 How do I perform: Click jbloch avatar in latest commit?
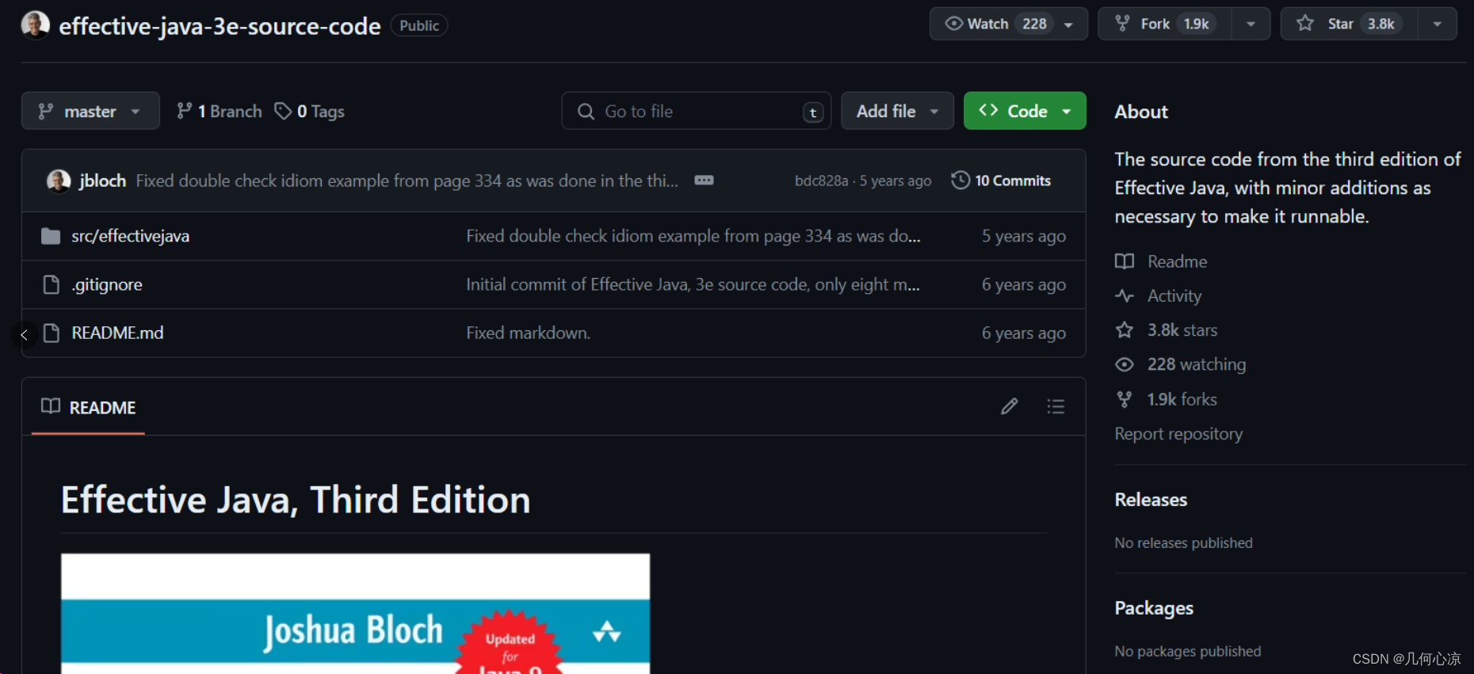(x=59, y=181)
